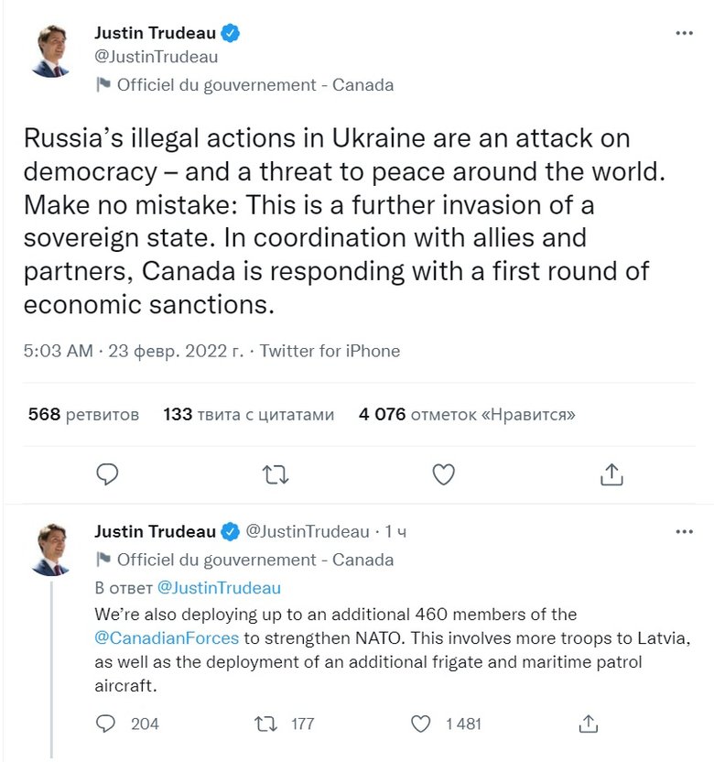Share the main tweet
Image resolution: width=714 pixels, height=762 pixels.
(x=611, y=474)
